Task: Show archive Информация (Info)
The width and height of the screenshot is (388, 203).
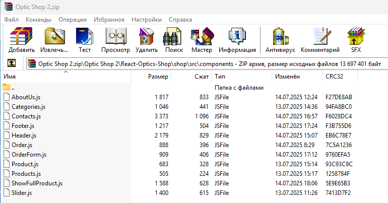Action: pos(237,40)
